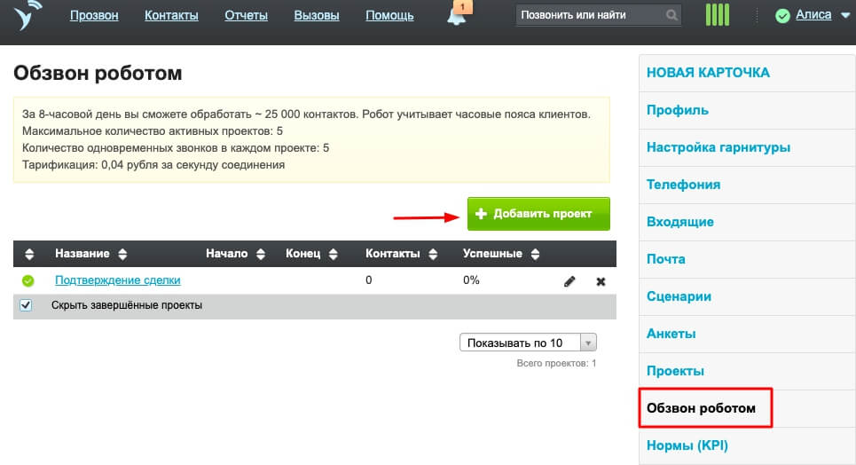
Task: Click the pencil edit icon for the project
Action: point(569,281)
